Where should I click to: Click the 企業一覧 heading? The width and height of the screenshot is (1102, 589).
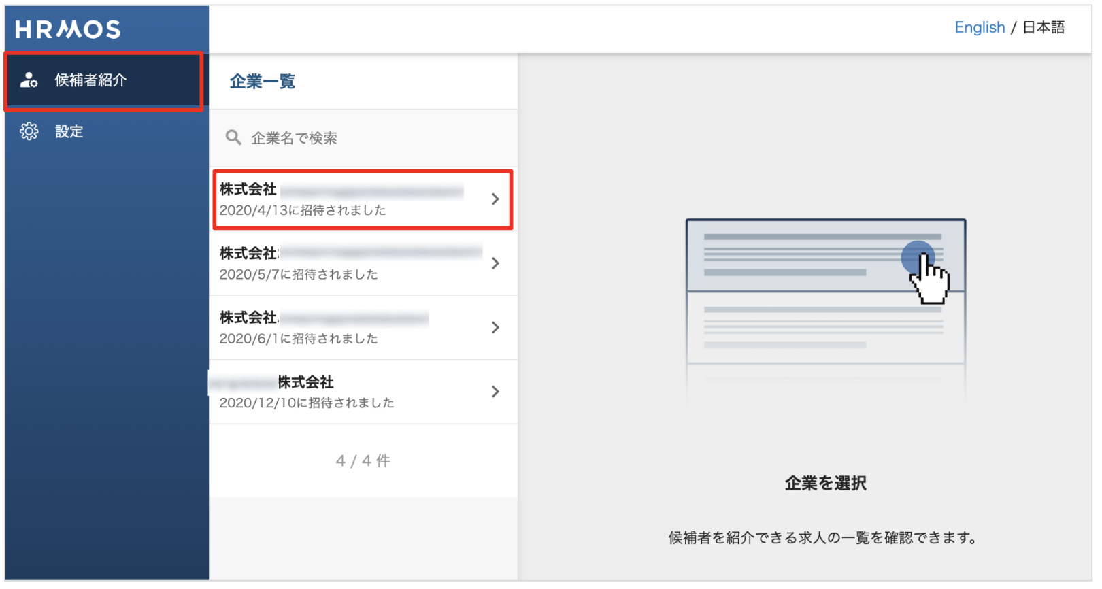[263, 82]
